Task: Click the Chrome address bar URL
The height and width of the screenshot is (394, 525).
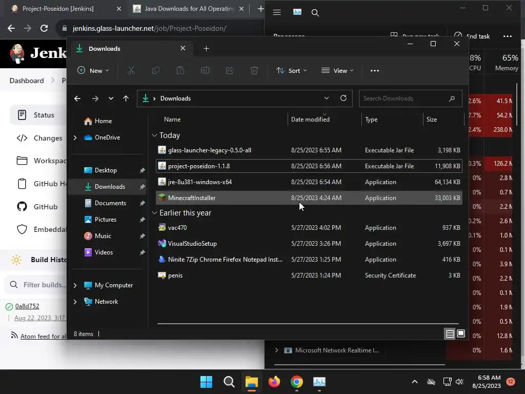Action: tap(149, 29)
